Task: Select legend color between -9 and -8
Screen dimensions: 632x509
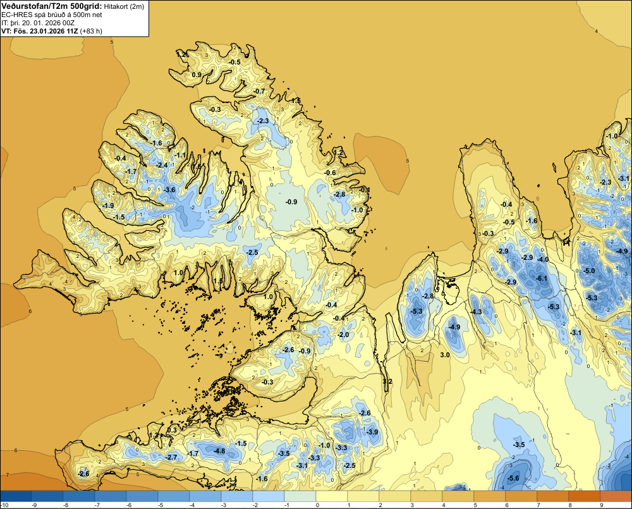Action: [x=47, y=496]
